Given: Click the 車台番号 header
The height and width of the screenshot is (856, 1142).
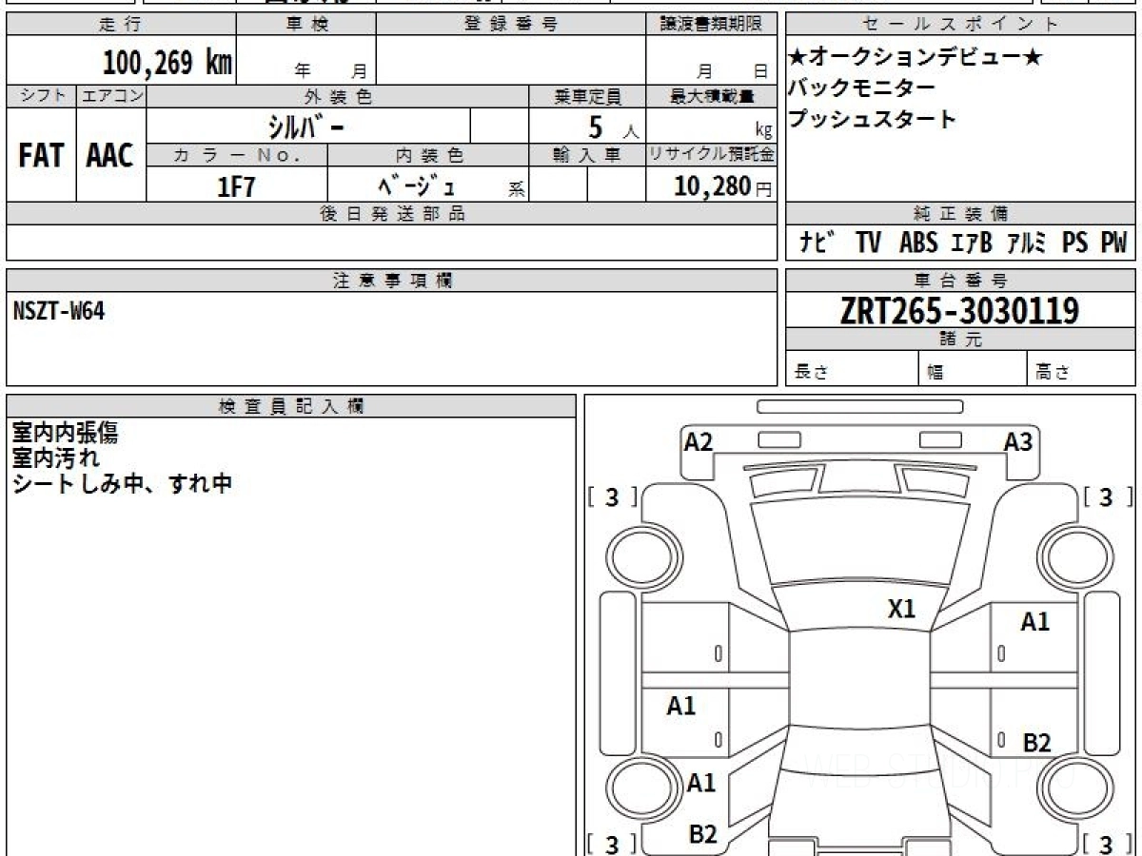Looking at the screenshot, I should [x=960, y=281].
